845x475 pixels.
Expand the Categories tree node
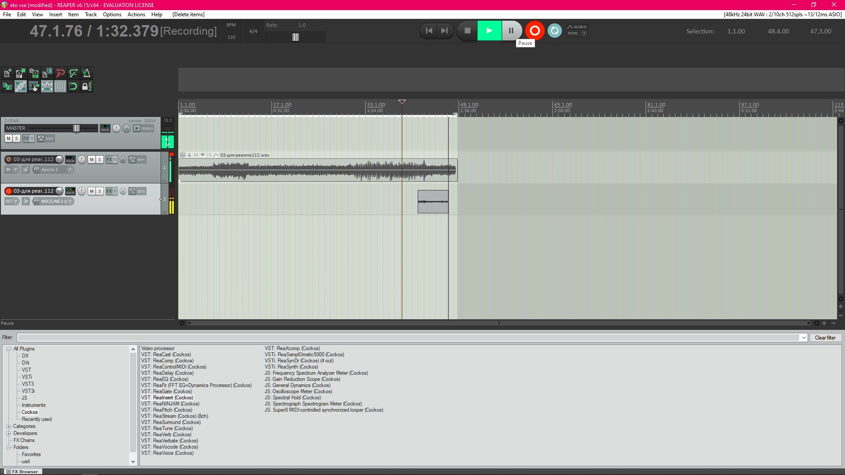click(x=8, y=426)
